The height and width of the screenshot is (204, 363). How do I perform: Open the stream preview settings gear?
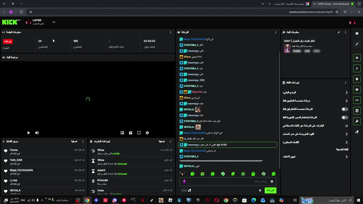pyautogui.click(x=147, y=133)
